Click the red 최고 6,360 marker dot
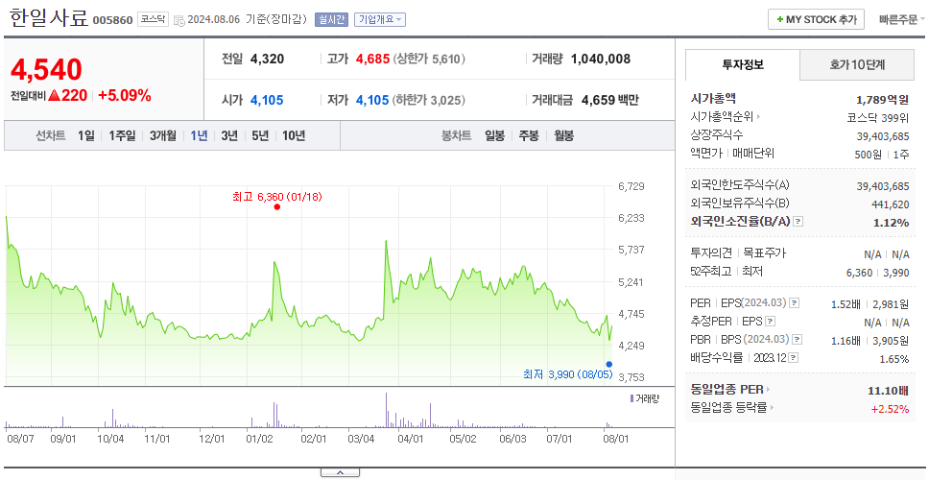 276,206
